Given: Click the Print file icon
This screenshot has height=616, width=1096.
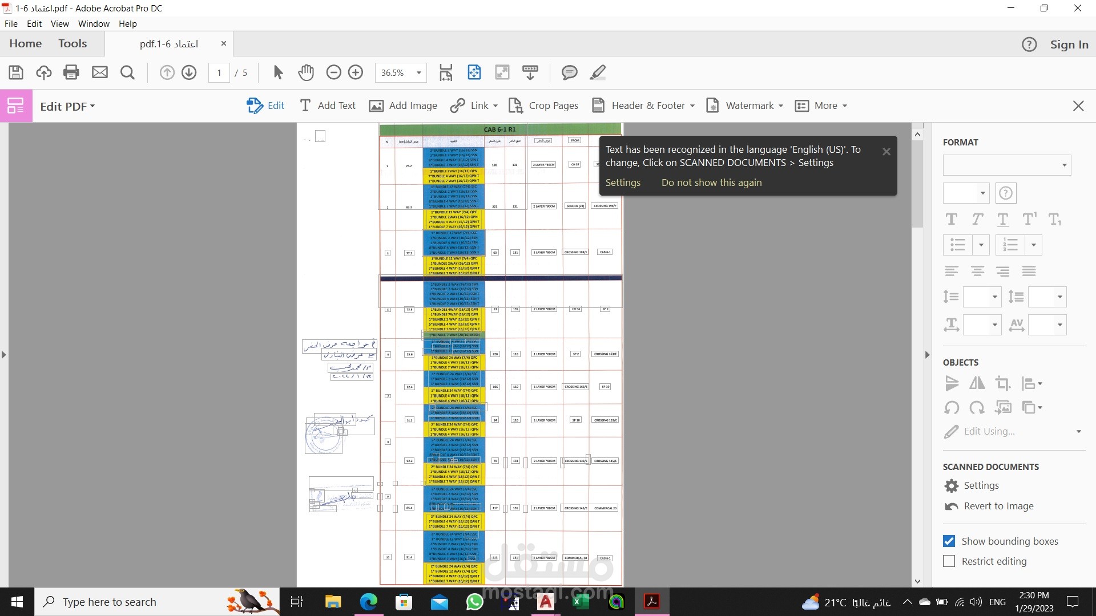Looking at the screenshot, I should [71, 72].
